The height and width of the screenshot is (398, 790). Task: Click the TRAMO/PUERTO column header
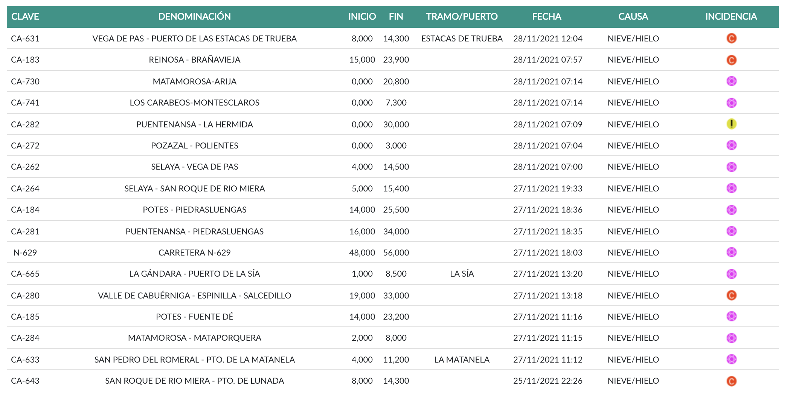[x=462, y=17]
